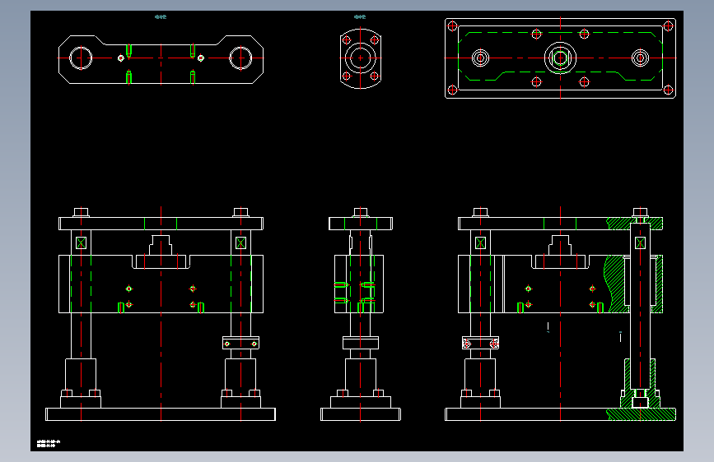Pick the right large hole of the link plate
This screenshot has height=462, width=714.
pos(240,58)
